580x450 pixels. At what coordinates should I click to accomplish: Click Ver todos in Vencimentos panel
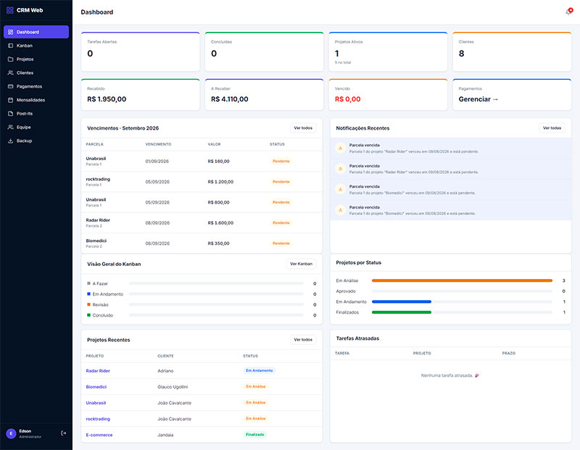[303, 128]
